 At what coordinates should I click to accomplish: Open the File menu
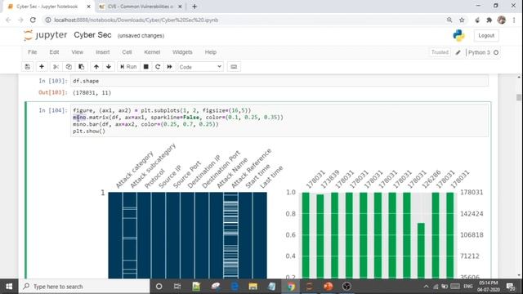pos(33,52)
